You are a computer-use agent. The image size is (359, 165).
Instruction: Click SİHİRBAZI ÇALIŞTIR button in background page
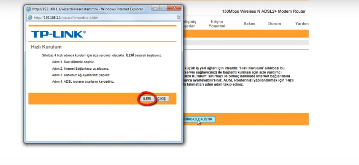(x=199, y=119)
